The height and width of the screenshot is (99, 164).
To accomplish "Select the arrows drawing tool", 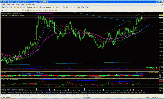I will [x=26, y=10].
